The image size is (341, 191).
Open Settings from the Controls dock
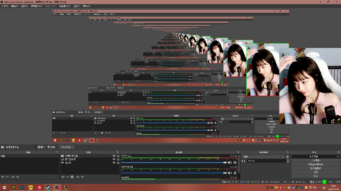pyautogui.click(x=315, y=172)
